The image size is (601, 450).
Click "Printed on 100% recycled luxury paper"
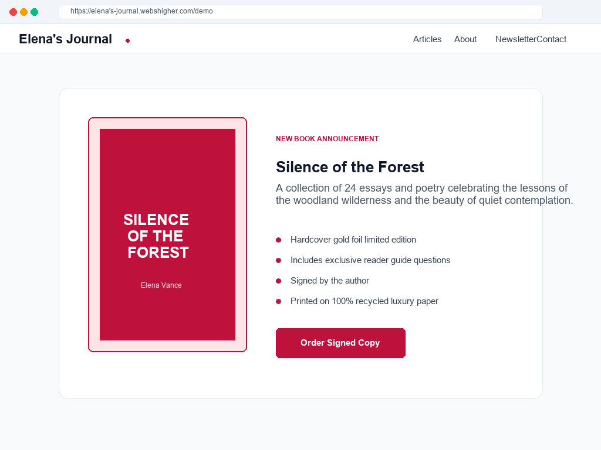click(x=364, y=302)
